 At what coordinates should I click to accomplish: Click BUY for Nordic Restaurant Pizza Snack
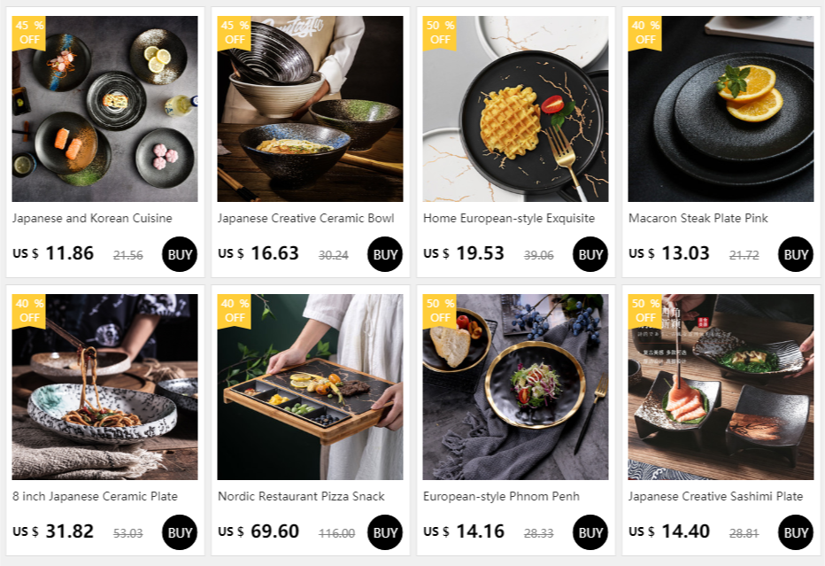coord(384,532)
